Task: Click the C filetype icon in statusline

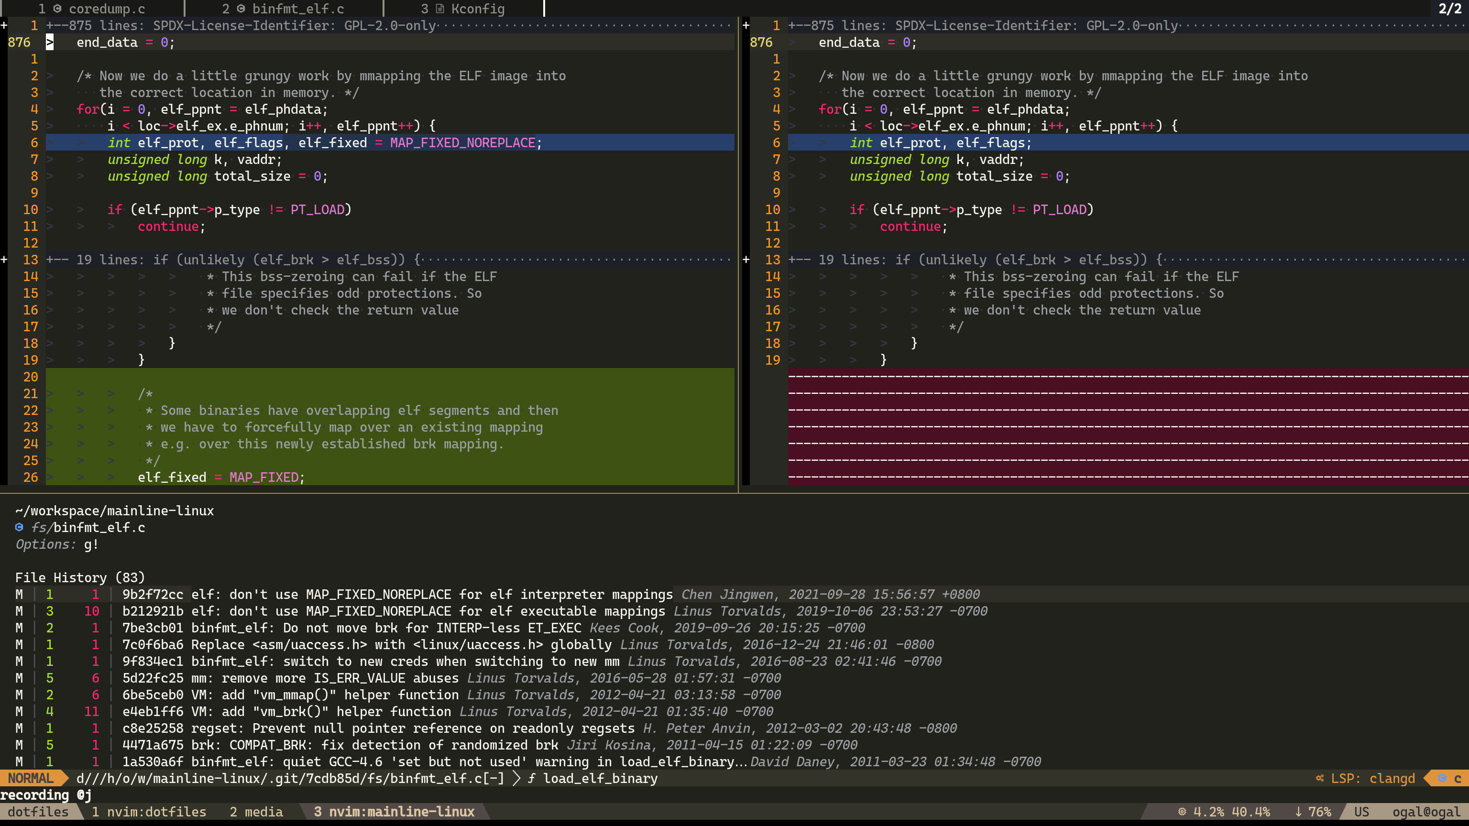Action: (1442, 779)
